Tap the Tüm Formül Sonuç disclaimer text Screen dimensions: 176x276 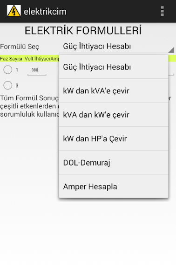click(29, 106)
